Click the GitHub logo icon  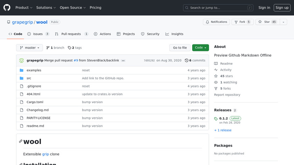(x=7, y=8)
